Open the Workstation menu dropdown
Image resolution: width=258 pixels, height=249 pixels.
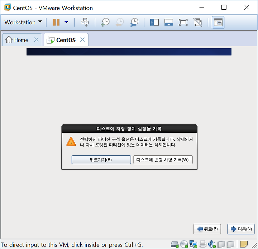tap(23, 22)
